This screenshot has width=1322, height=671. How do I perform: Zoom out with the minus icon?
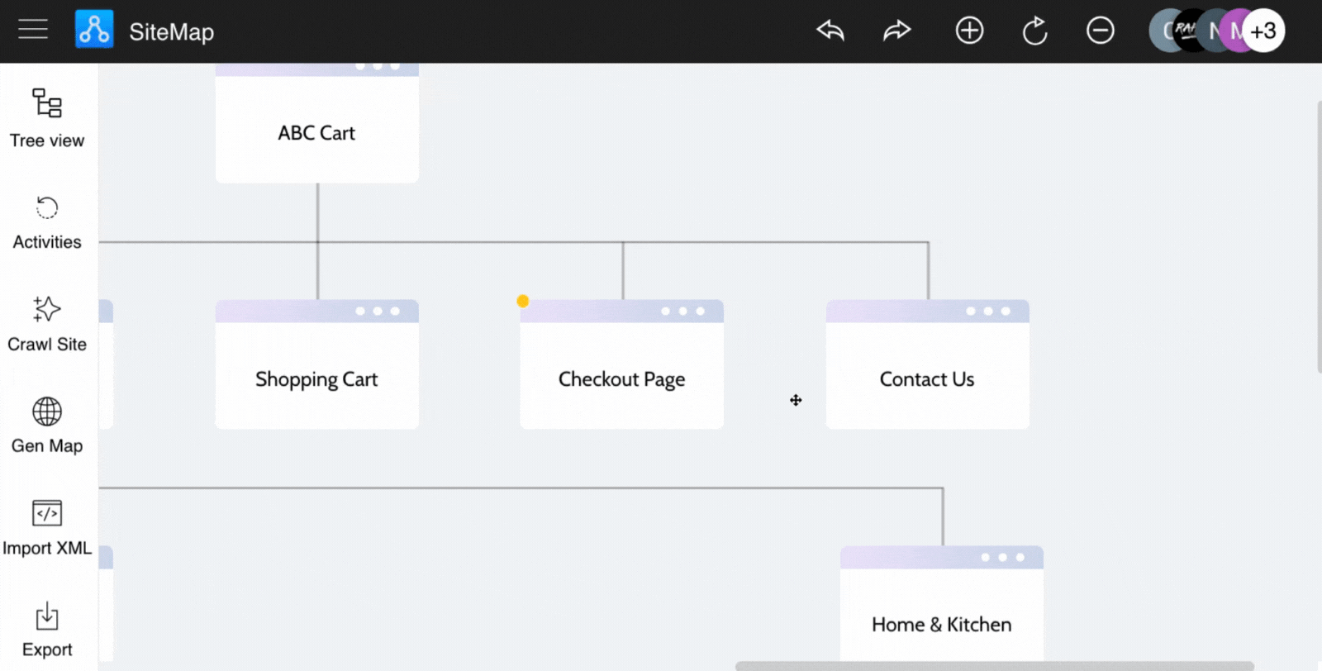[1100, 31]
